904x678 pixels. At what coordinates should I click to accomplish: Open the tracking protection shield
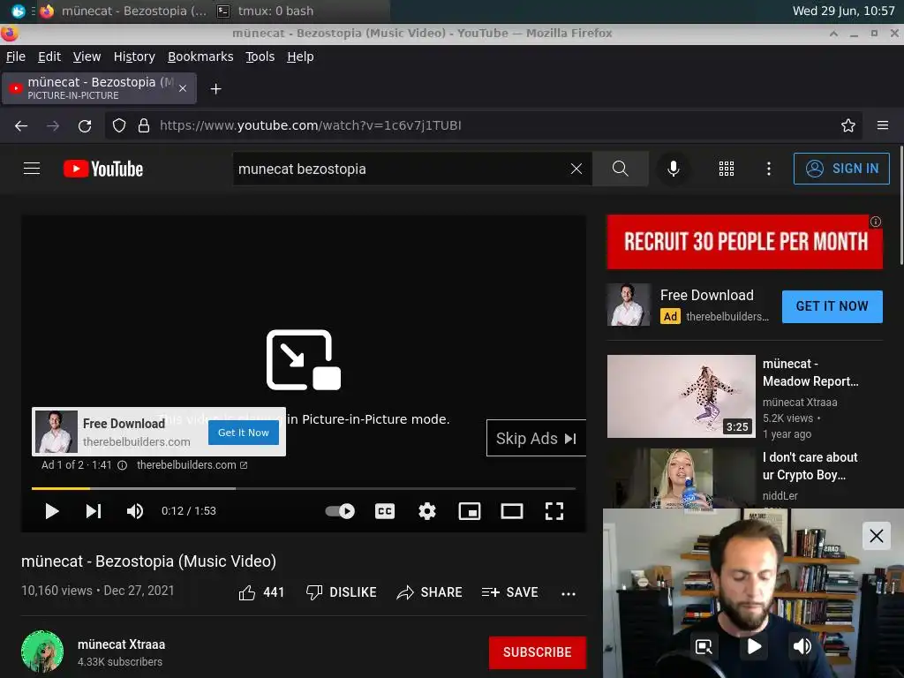[119, 125]
